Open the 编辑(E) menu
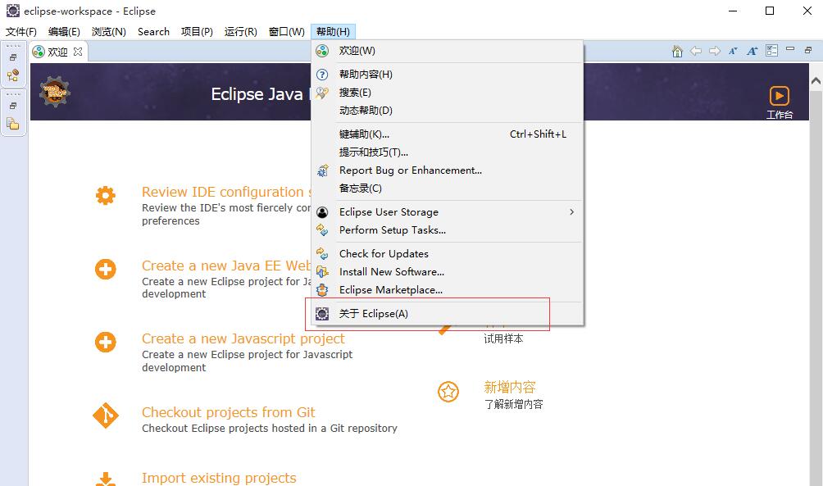This screenshot has width=823, height=486. (64, 31)
